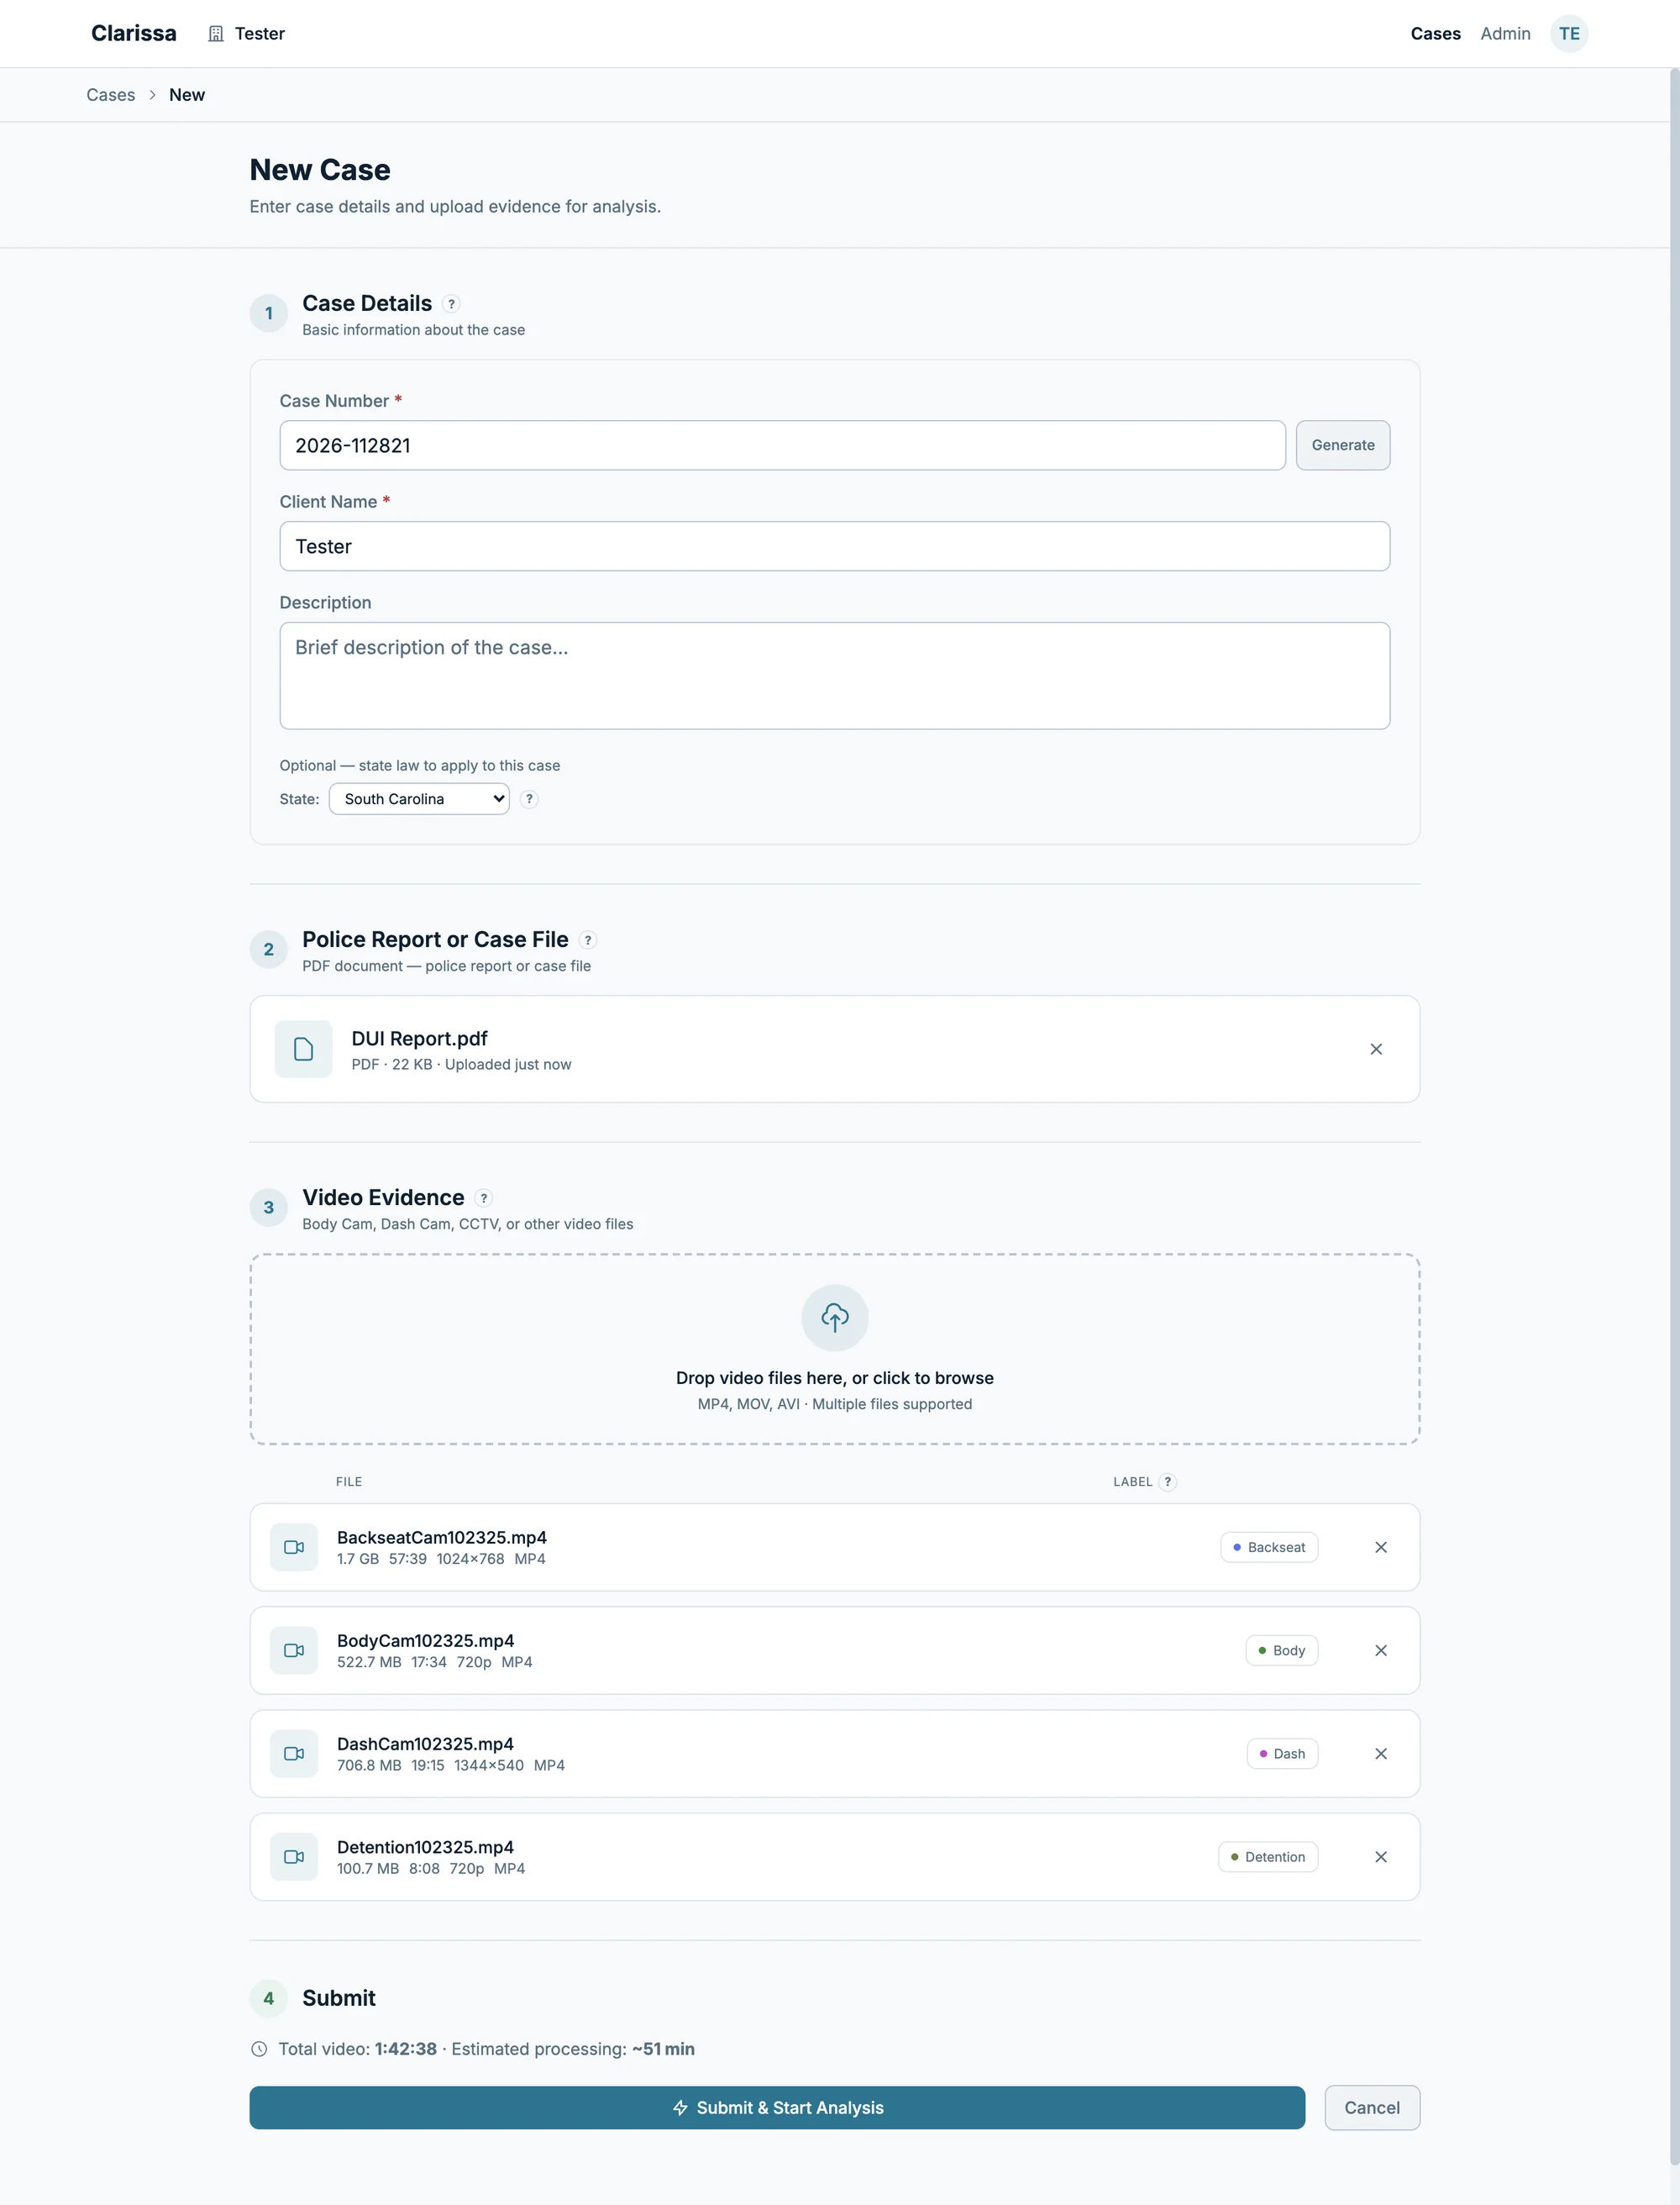Go to Cases in top navigation

pos(1435,34)
